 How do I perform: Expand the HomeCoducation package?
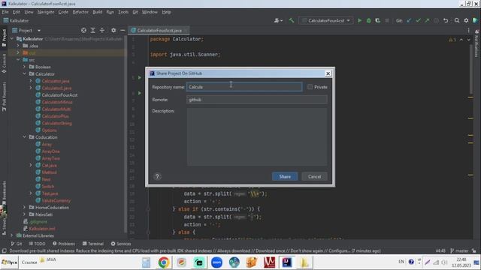25,207
